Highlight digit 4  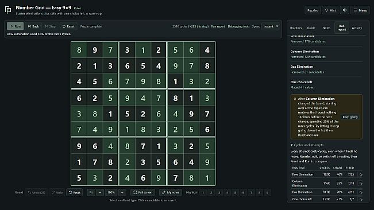(x=227, y=193)
